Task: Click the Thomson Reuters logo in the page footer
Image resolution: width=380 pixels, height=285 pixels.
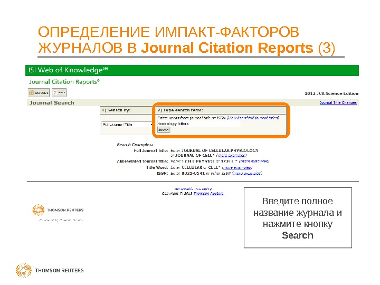Action: coord(58,210)
